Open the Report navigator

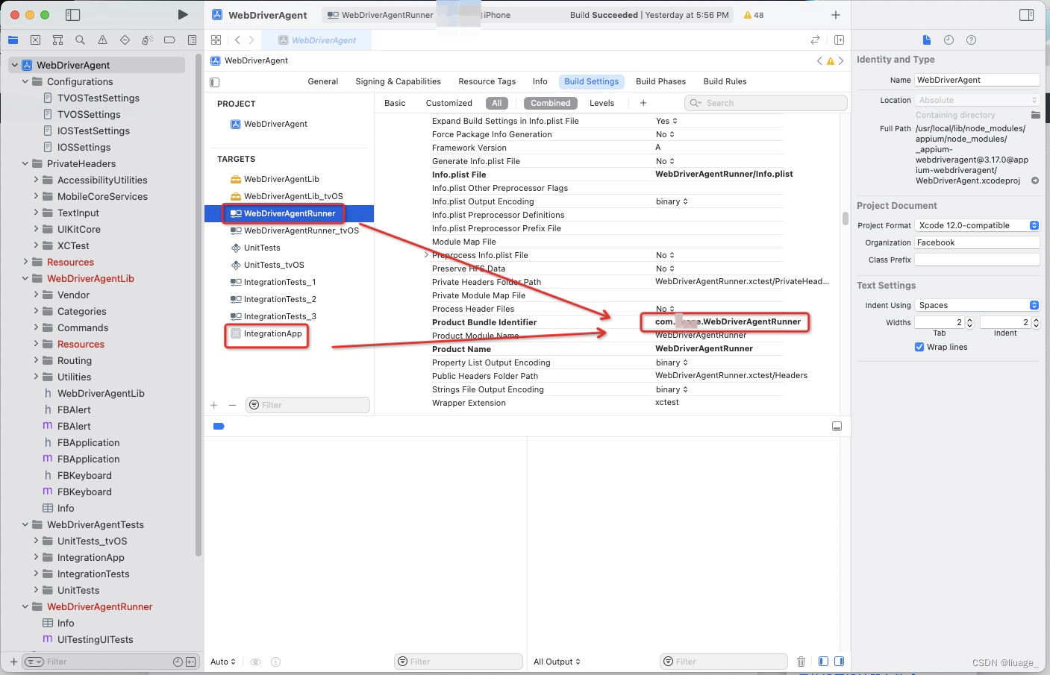[x=192, y=40]
